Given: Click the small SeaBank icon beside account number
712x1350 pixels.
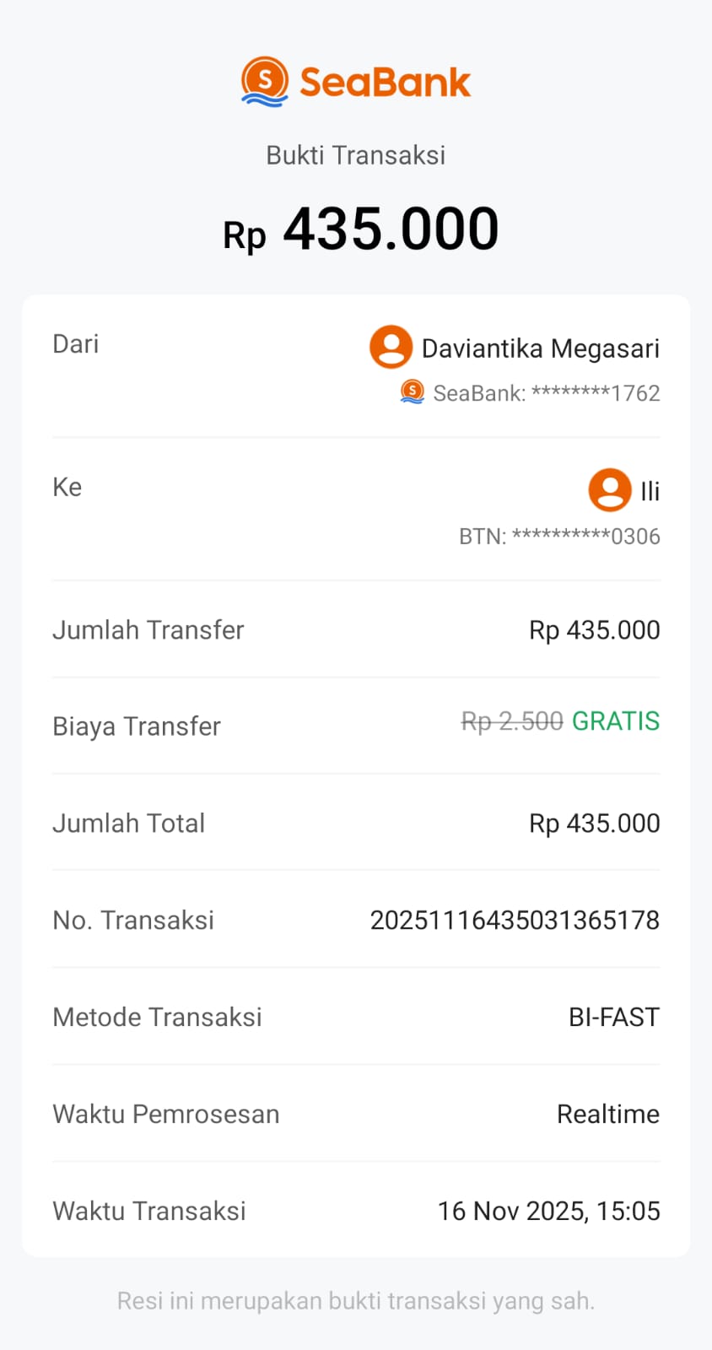Looking at the screenshot, I should [412, 392].
